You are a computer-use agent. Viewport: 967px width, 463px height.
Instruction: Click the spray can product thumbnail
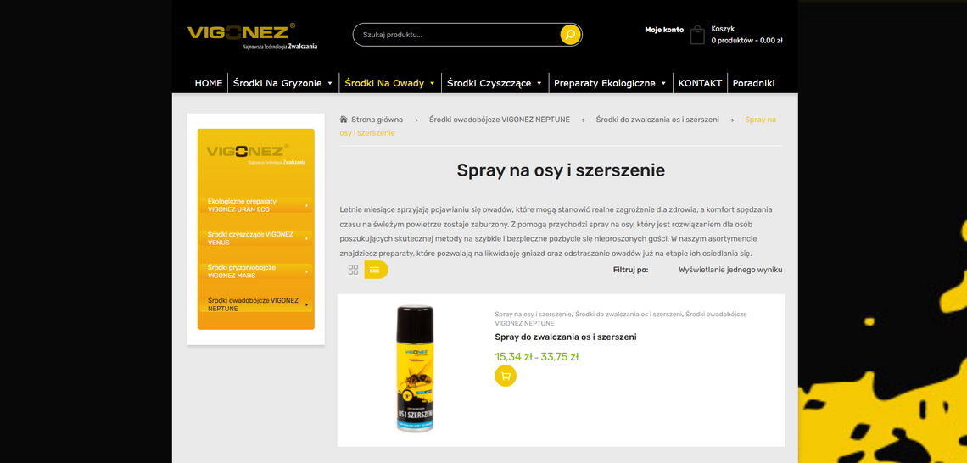tap(415, 369)
